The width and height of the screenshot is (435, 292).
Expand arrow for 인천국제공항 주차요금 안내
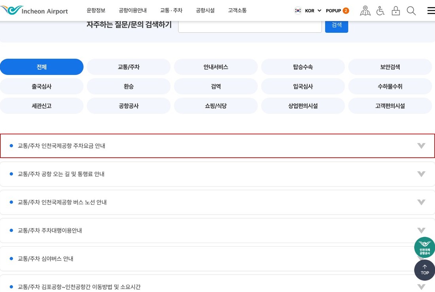[421, 146]
